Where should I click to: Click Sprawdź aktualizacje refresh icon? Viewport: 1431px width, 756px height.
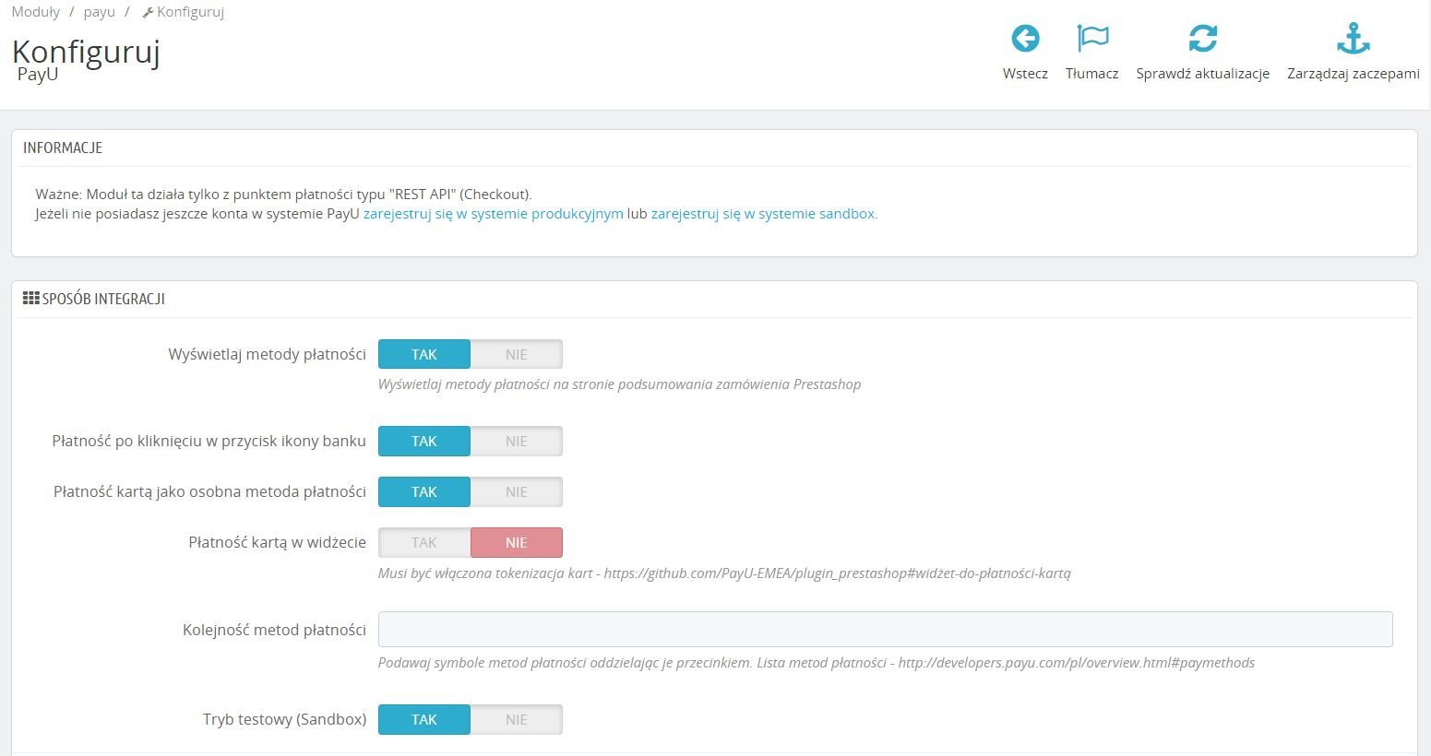pyautogui.click(x=1203, y=39)
